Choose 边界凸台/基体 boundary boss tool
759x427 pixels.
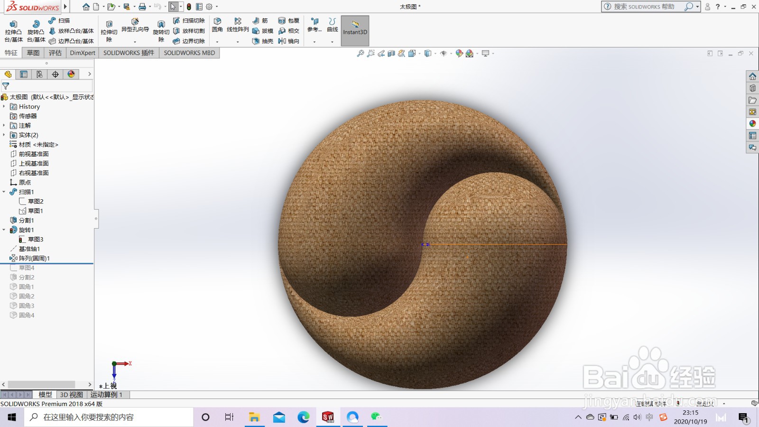pyautogui.click(x=71, y=41)
